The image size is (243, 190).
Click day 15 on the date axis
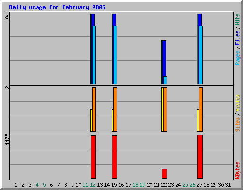point(114,185)
